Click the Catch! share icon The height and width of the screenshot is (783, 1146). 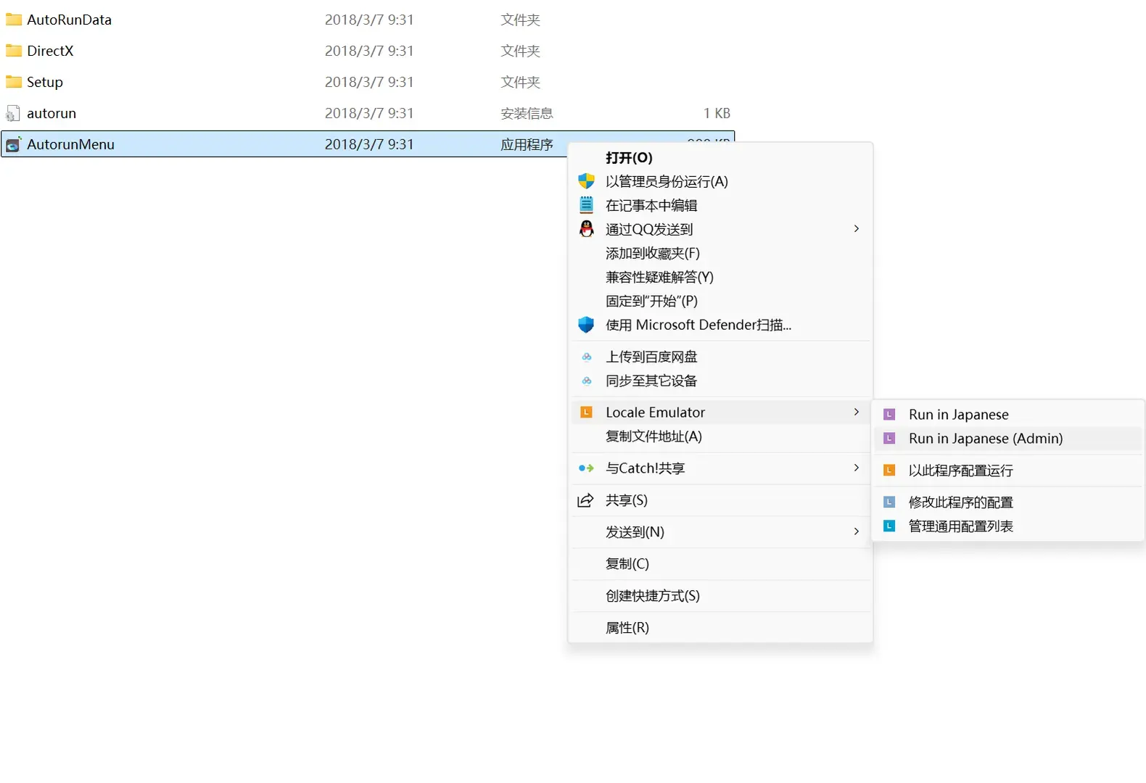(586, 468)
